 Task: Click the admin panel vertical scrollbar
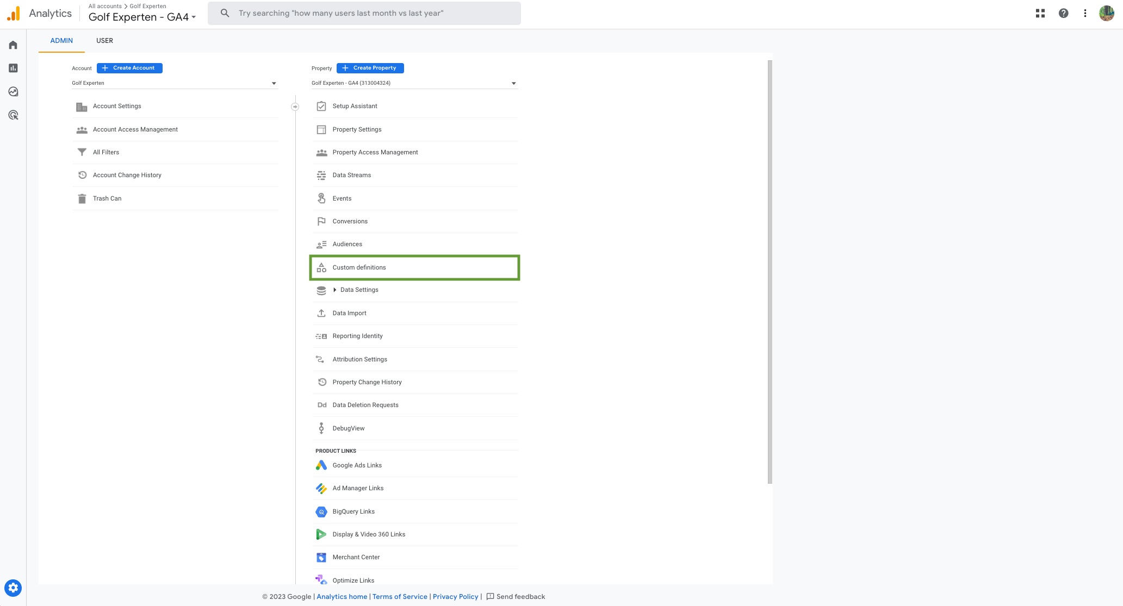pyautogui.click(x=770, y=272)
